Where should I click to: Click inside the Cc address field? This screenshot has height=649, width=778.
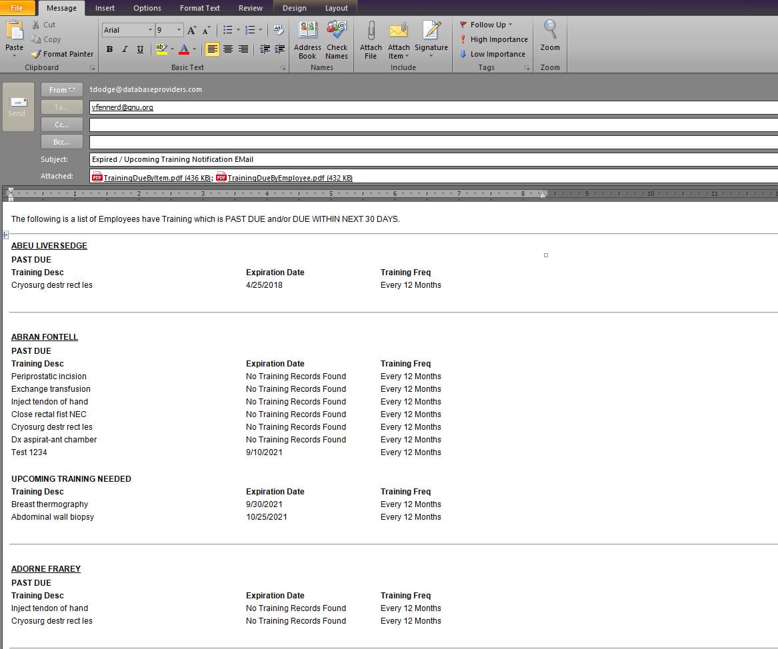433,125
